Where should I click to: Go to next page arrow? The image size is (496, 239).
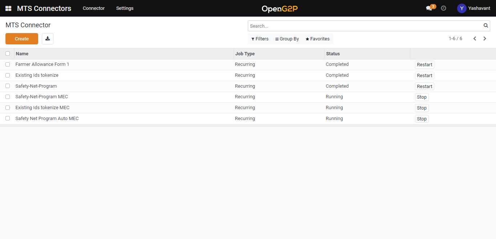(485, 39)
